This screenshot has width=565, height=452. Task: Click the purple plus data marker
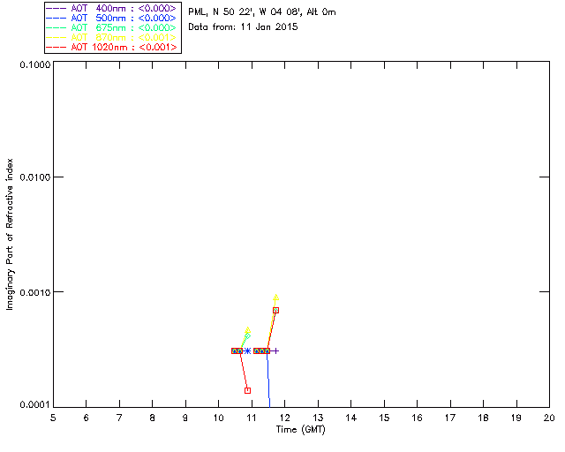(275, 350)
